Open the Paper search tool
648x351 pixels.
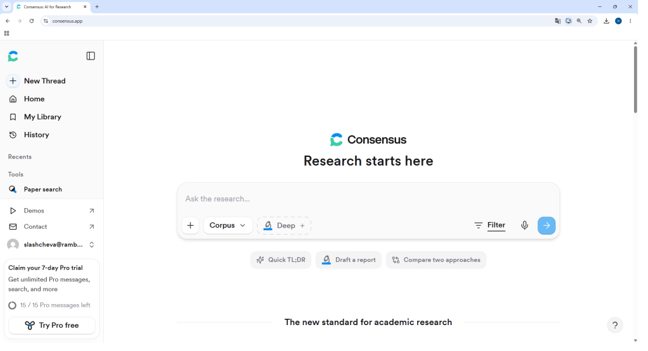click(36, 189)
